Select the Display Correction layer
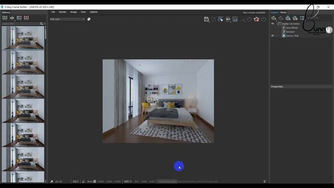Screen dimensions: 334x188 coord(290,23)
